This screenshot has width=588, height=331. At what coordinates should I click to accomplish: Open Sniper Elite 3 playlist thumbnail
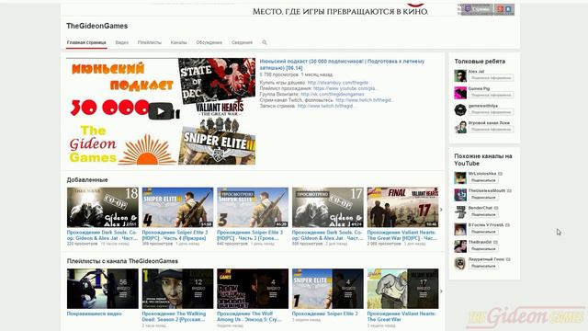(328, 289)
